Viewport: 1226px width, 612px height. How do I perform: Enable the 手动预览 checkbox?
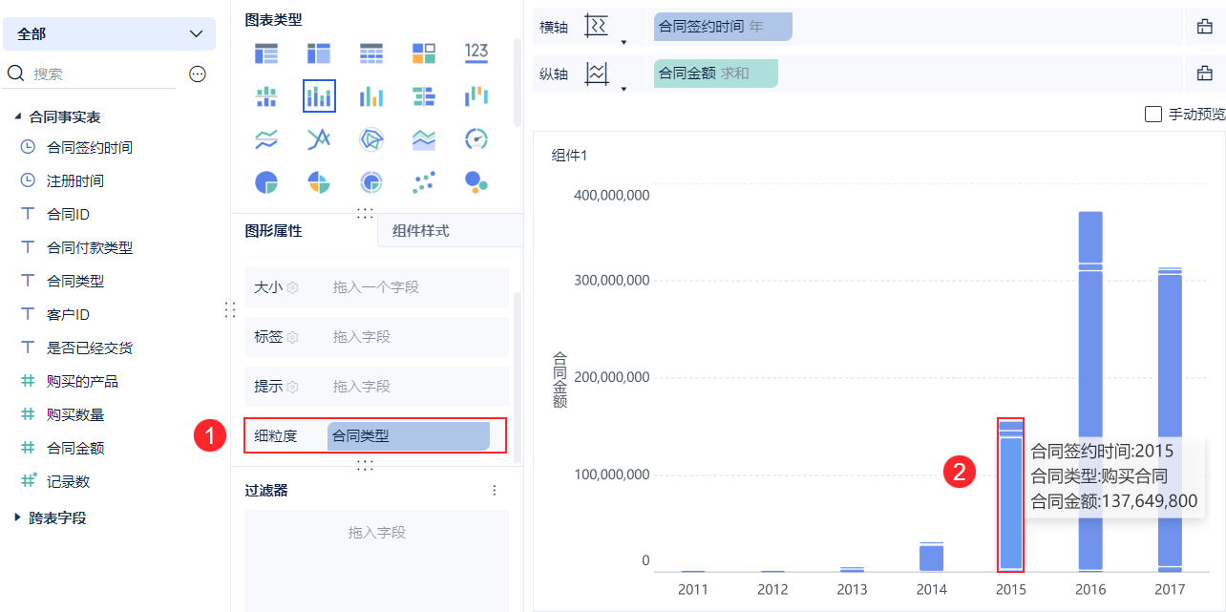(1153, 114)
